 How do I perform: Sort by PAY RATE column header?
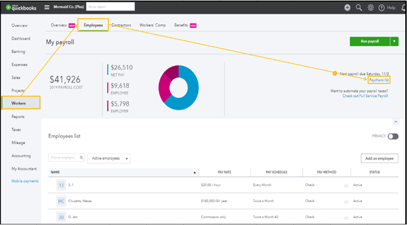coord(224,172)
